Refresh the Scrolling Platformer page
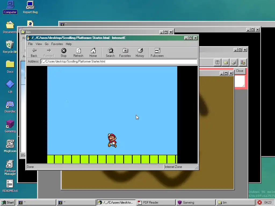Viewport: 275px width, 206px height. (x=78, y=53)
